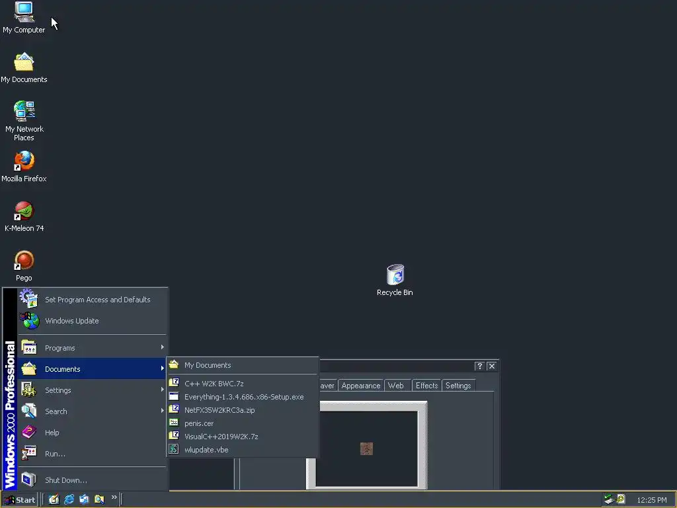Screen dimensions: 677x508
Task: Select the K-Meleon 74 desktop shortcut
Action: (24, 216)
